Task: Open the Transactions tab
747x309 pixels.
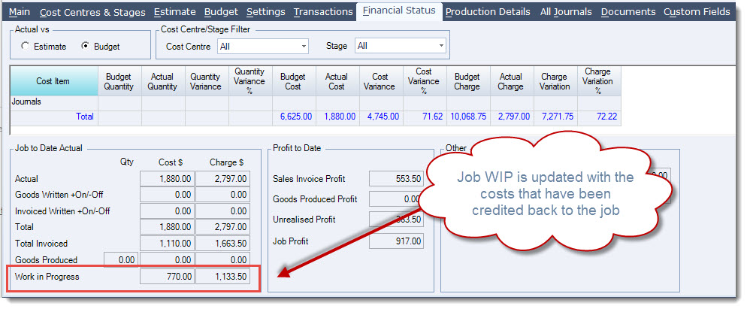Action: (x=323, y=11)
